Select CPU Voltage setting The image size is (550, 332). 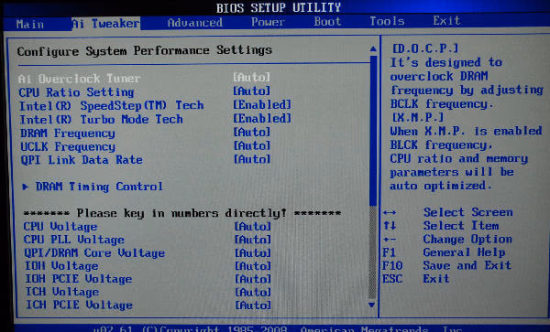point(60,227)
